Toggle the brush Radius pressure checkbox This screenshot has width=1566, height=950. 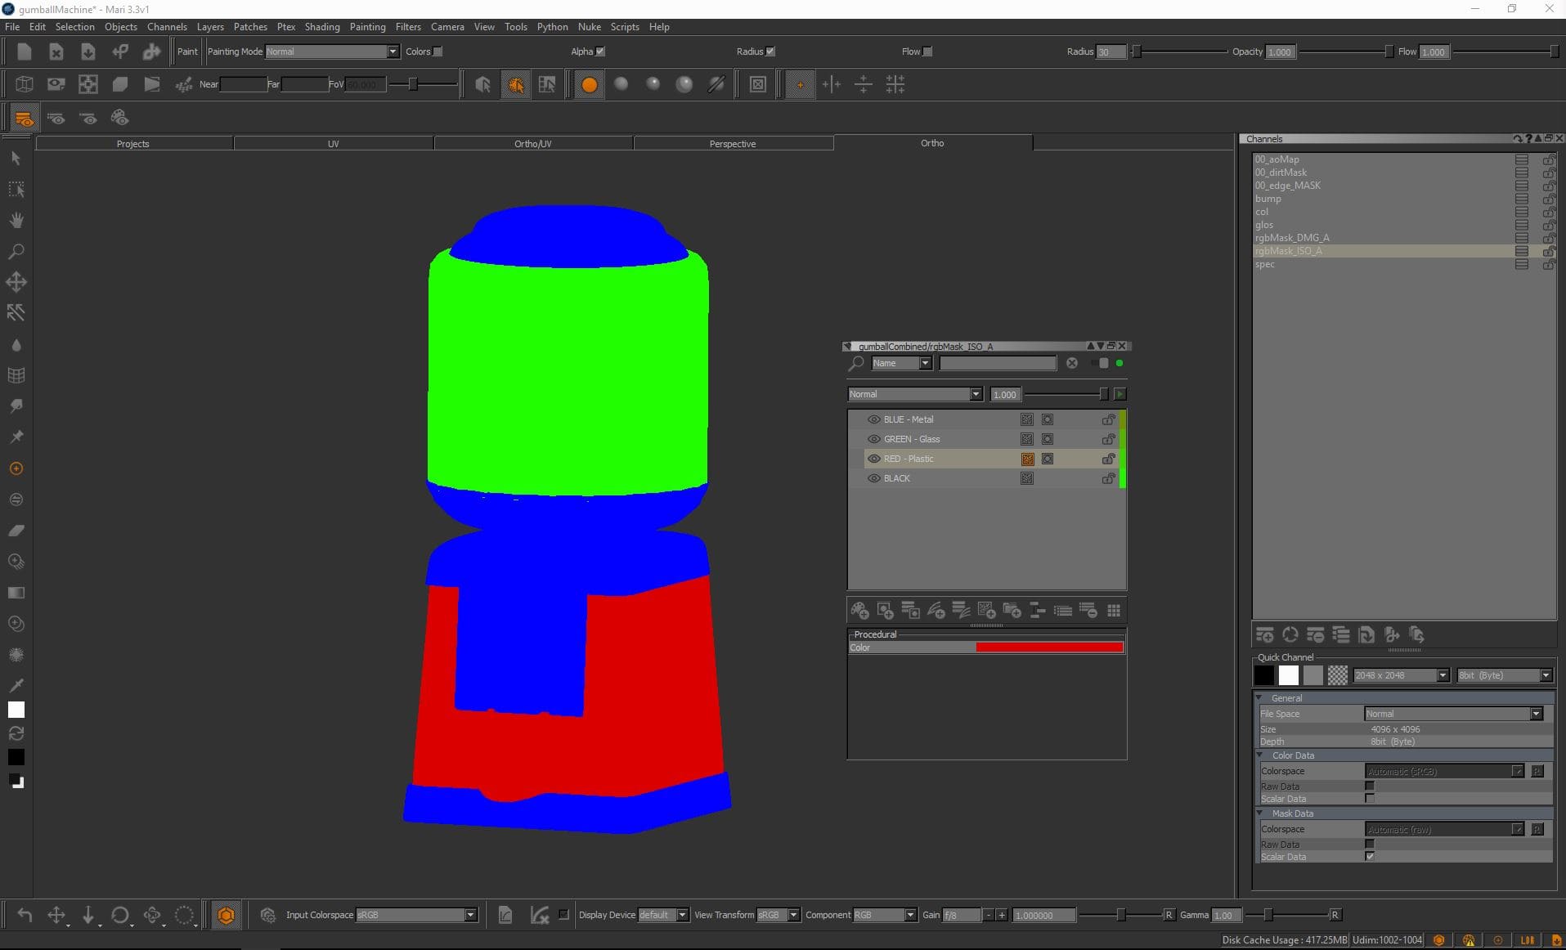(770, 52)
